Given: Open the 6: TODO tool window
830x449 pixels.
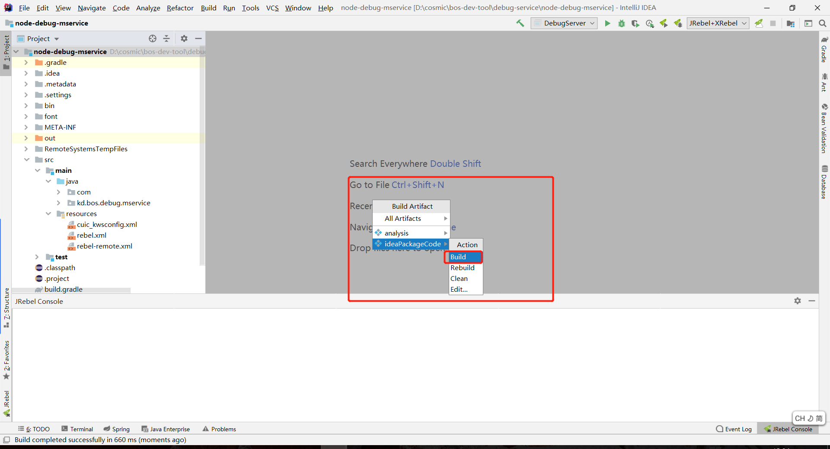Looking at the screenshot, I should coord(34,429).
